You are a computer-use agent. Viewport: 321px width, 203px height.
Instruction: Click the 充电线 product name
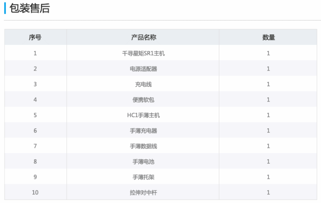click(143, 84)
